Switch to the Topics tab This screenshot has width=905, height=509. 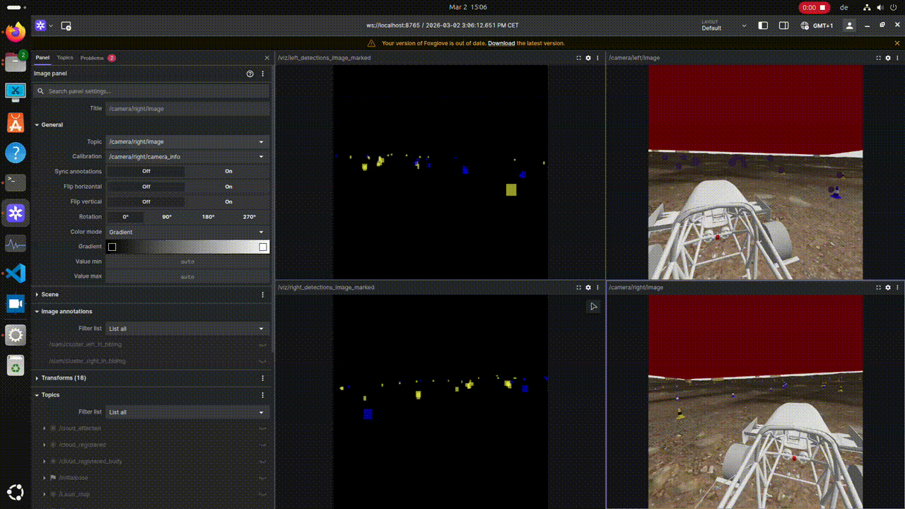point(65,58)
